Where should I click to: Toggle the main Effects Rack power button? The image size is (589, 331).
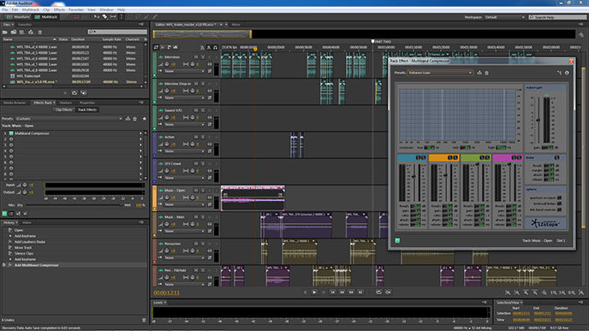[4, 214]
